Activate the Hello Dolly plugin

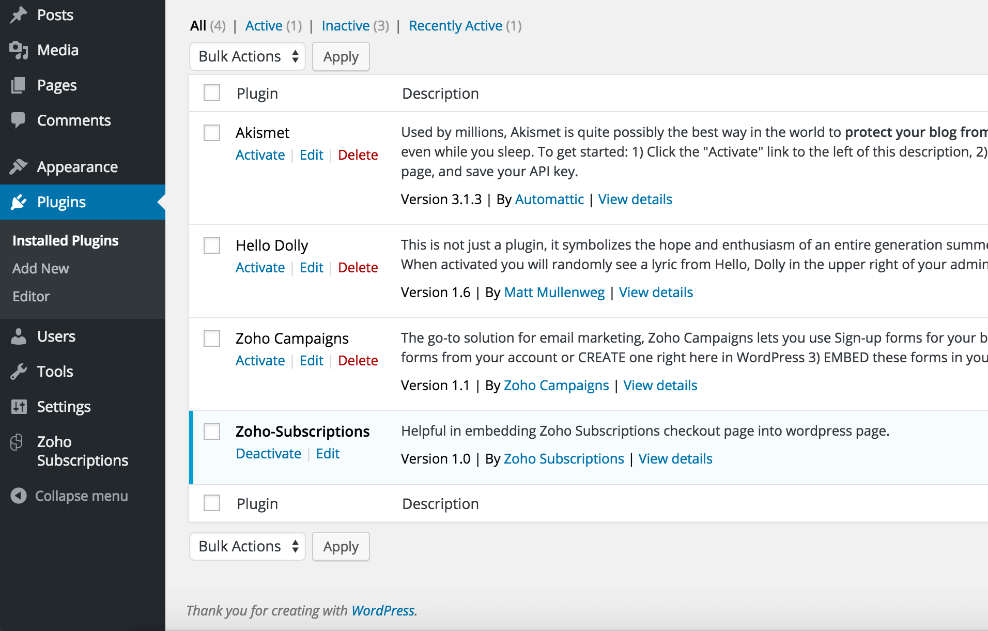pos(260,268)
